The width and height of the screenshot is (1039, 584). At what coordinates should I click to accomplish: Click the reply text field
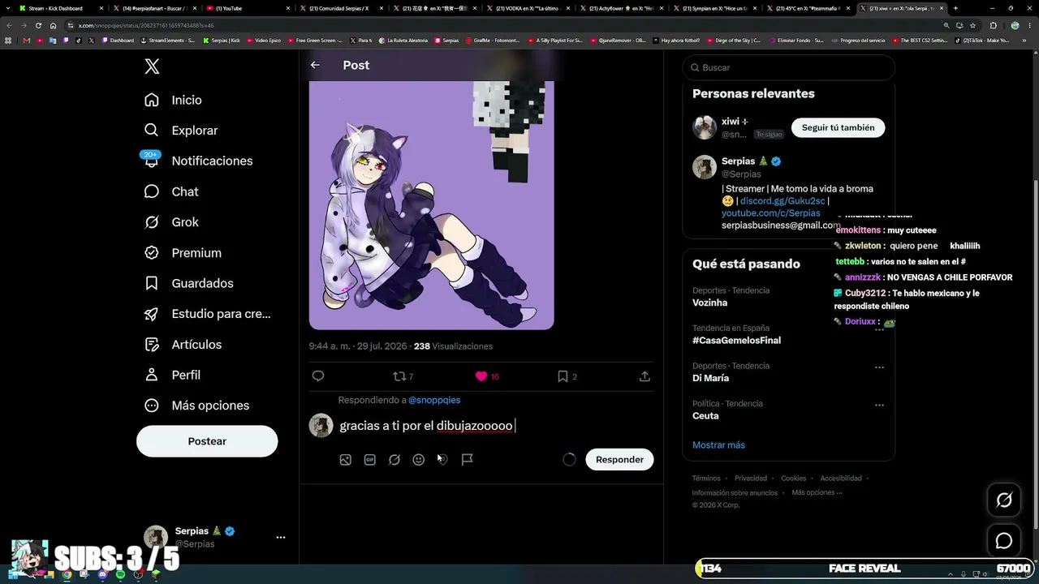pos(495,426)
